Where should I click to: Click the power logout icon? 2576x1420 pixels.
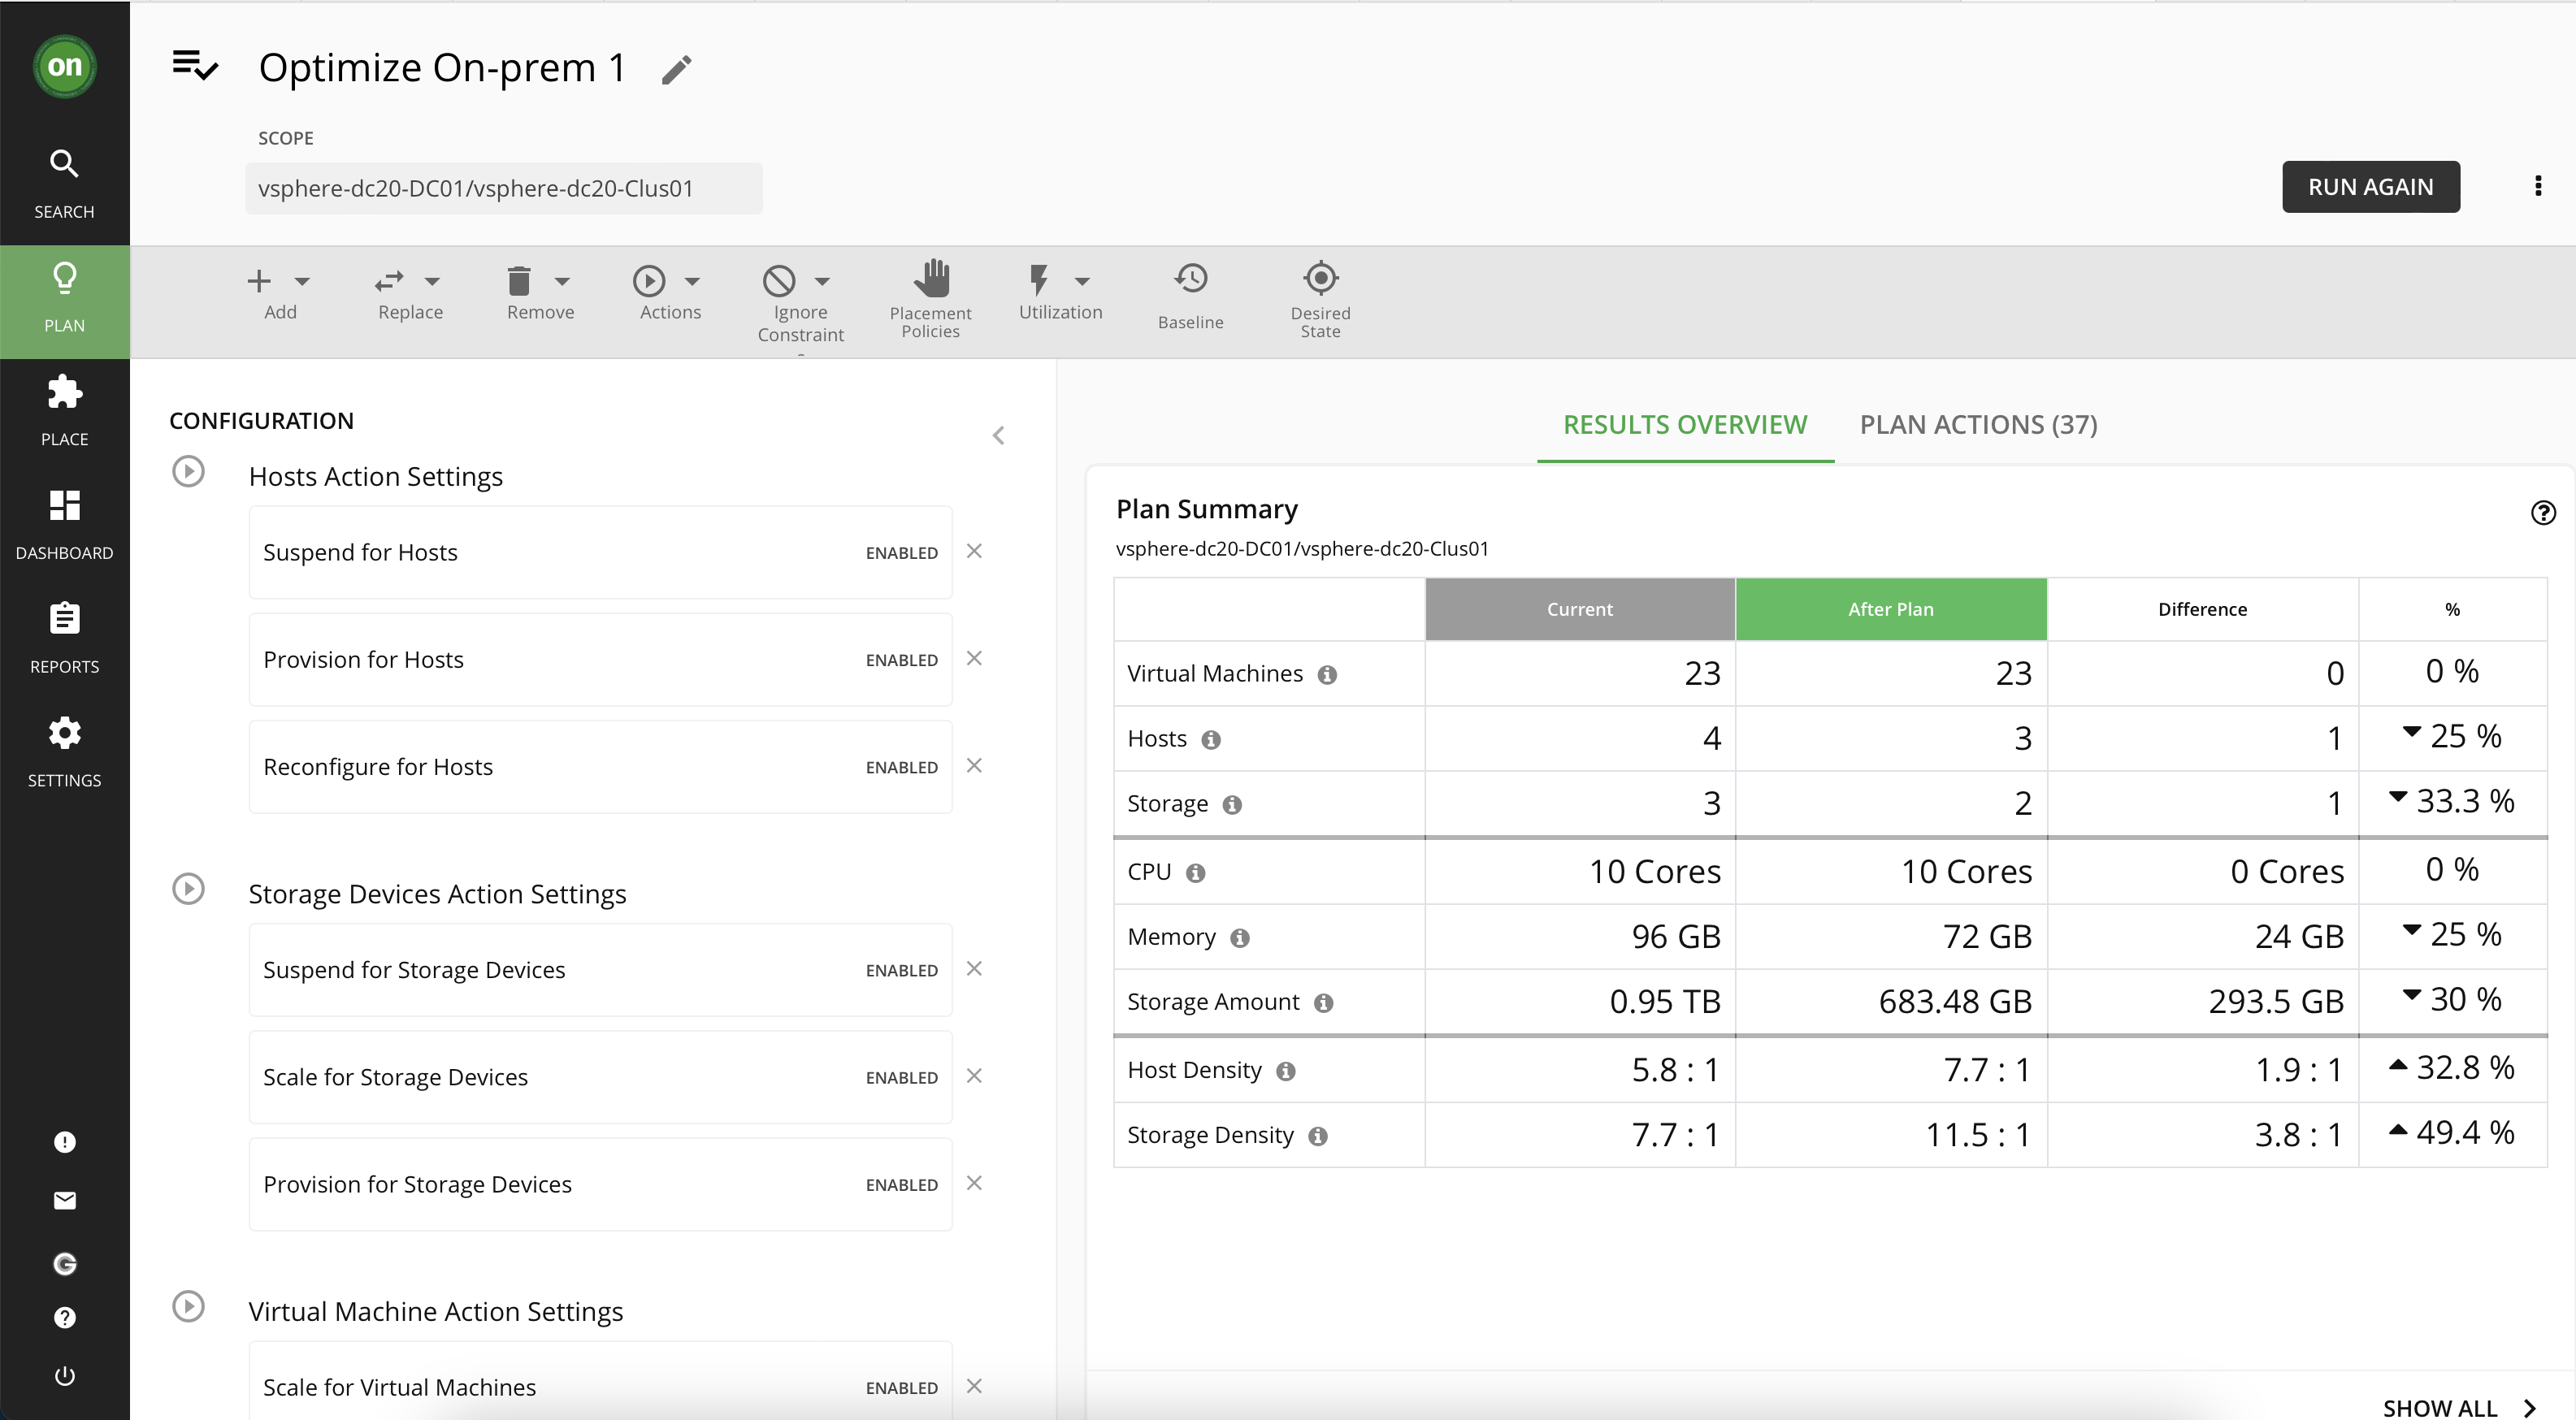(65, 1375)
